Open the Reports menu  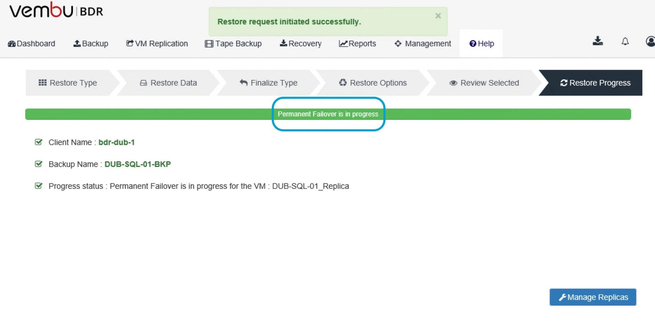tap(357, 44)
